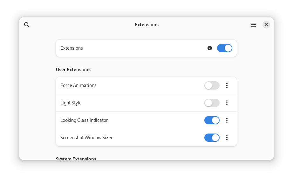Close the Extensions window

(x=266, y=25)
